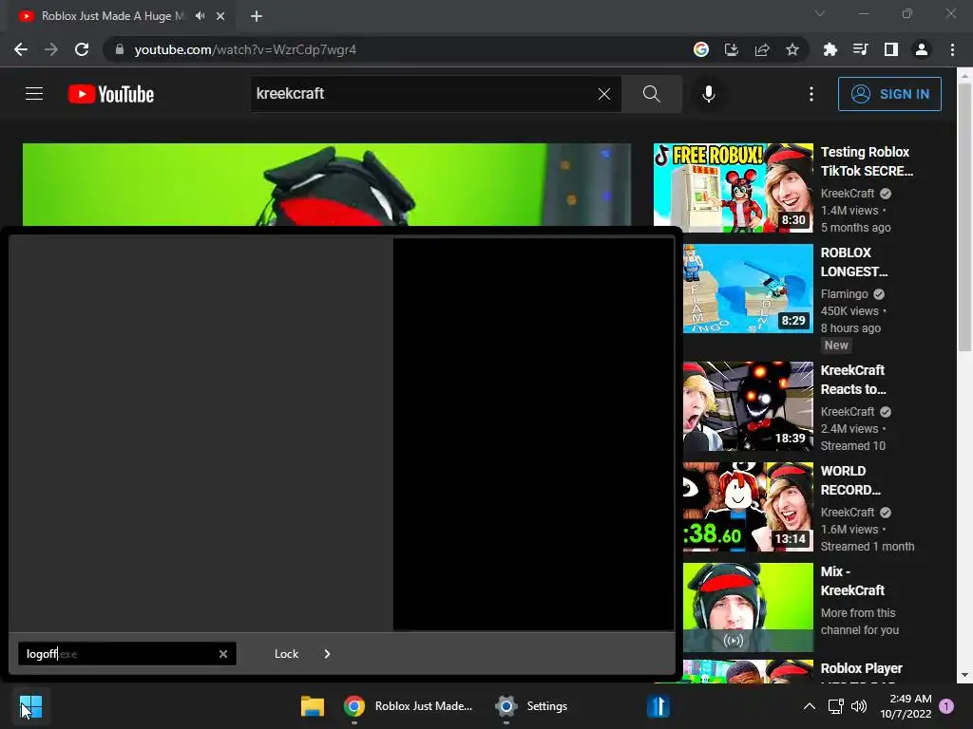Viewport: 973px width, 729px height.
Task: Reload the YouTube page
Action: click(82, 49)
